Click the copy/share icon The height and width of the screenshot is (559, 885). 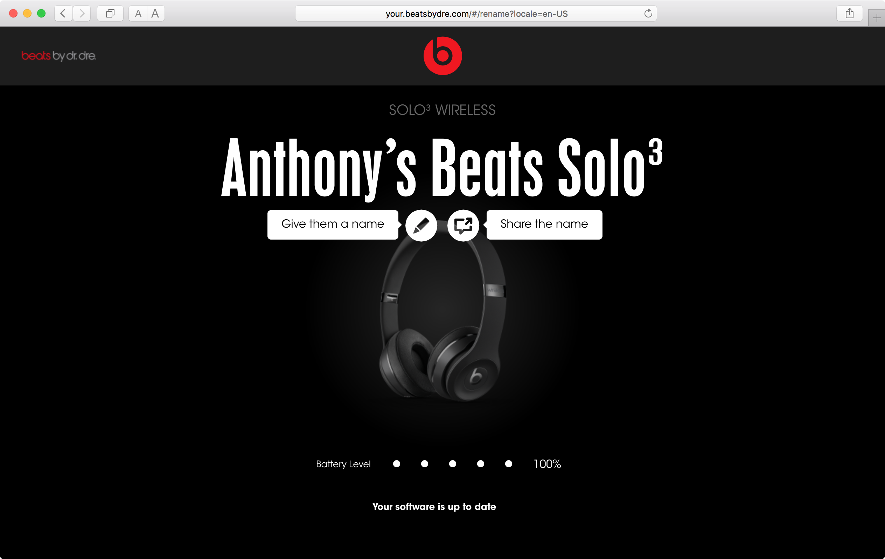pos(464,226)
